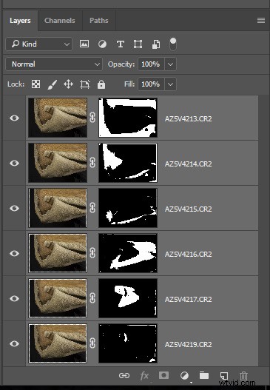The width and height of the screenshot is (270, 390).
Task: Select the AZ5V4217.CR2 image thumbnail
Action: point(58,298)
